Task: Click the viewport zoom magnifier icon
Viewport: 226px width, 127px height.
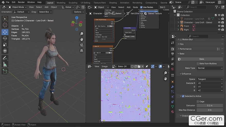Action: [82, 34]
